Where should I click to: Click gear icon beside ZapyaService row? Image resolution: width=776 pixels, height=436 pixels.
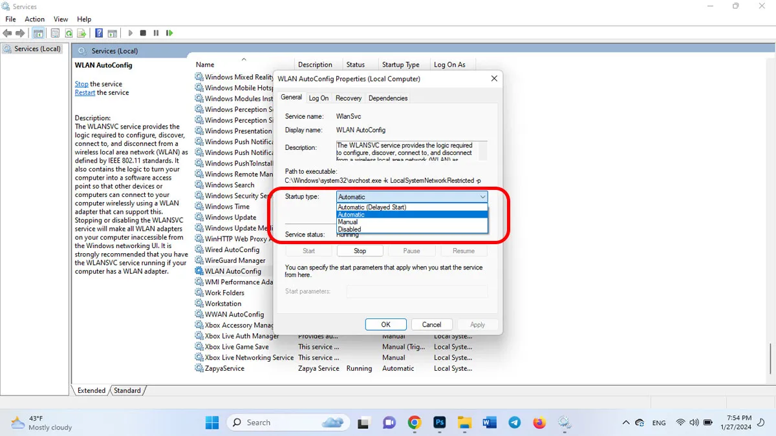point(199,368)
